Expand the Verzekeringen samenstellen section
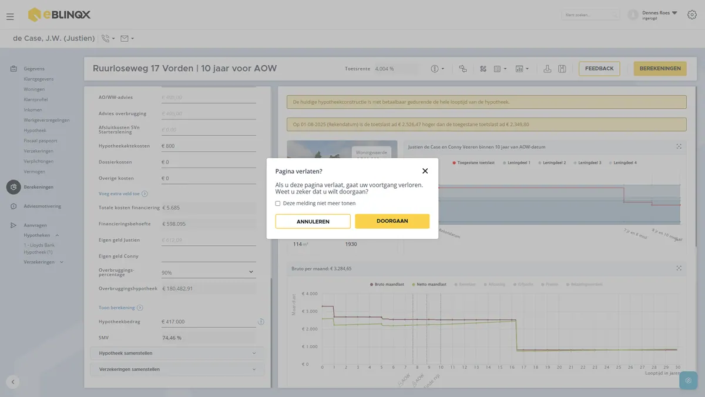 [177, 369]
